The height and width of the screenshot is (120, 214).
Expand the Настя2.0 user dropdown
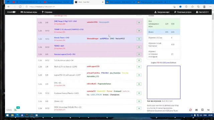[x=202, y=12]
